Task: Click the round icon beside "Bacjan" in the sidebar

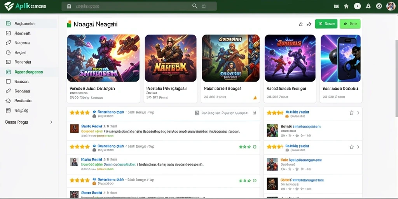Action: click(x=8, y=52)
